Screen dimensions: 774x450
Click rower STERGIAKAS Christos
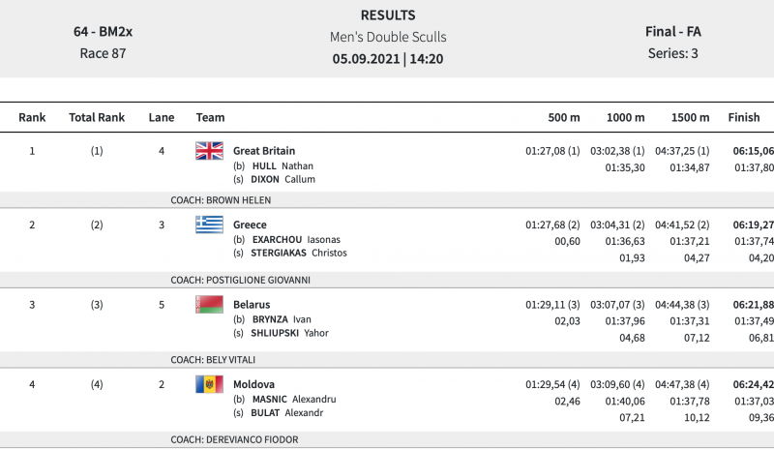(x=298, y=253)
